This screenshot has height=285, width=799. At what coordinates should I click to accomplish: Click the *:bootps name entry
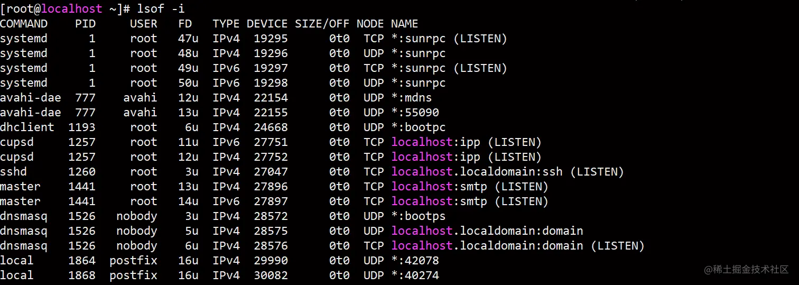(419, 216)
